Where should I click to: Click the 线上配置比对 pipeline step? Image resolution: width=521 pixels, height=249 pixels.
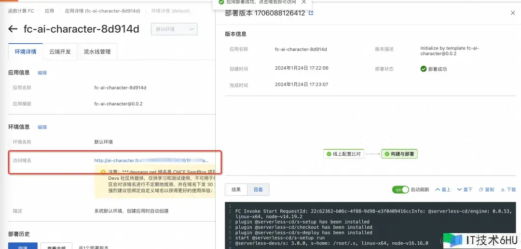tap(343, 154)
